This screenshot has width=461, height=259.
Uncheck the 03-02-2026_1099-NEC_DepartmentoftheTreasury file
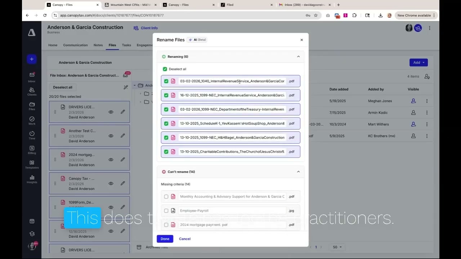(x=166, y=109)
